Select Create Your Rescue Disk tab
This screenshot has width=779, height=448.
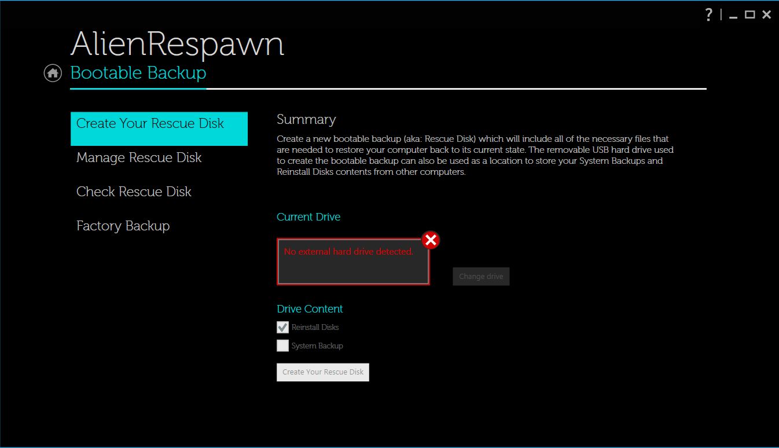coord(159,128)
